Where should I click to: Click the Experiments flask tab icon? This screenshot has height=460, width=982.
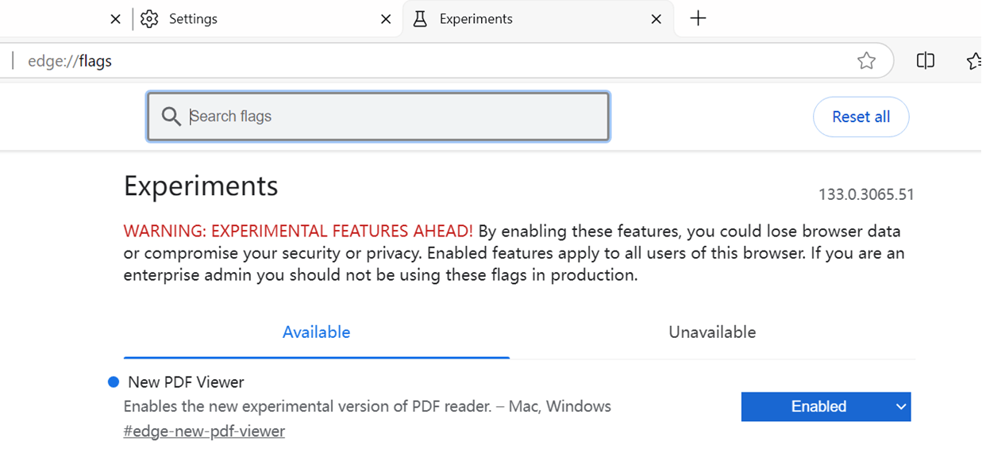(421, 19)
